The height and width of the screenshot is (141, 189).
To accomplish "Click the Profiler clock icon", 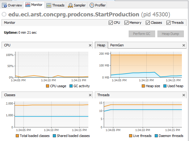I will pos(92,5).
